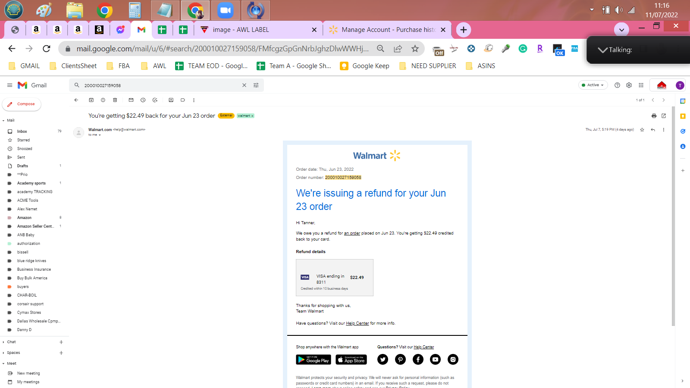Open Walmart's Instagram page icon
The height and width of the screenshot is (388, 690).
point(453,360)
